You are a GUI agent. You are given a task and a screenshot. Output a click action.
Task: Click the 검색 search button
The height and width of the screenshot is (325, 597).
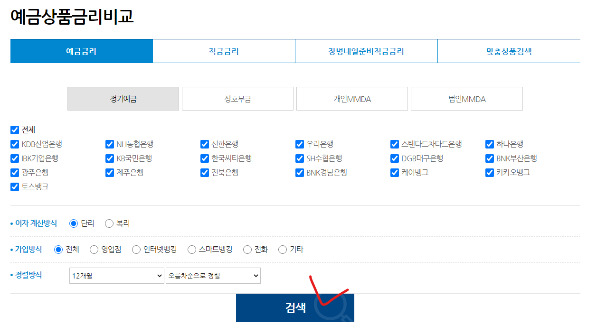click(x=295, y=308)
